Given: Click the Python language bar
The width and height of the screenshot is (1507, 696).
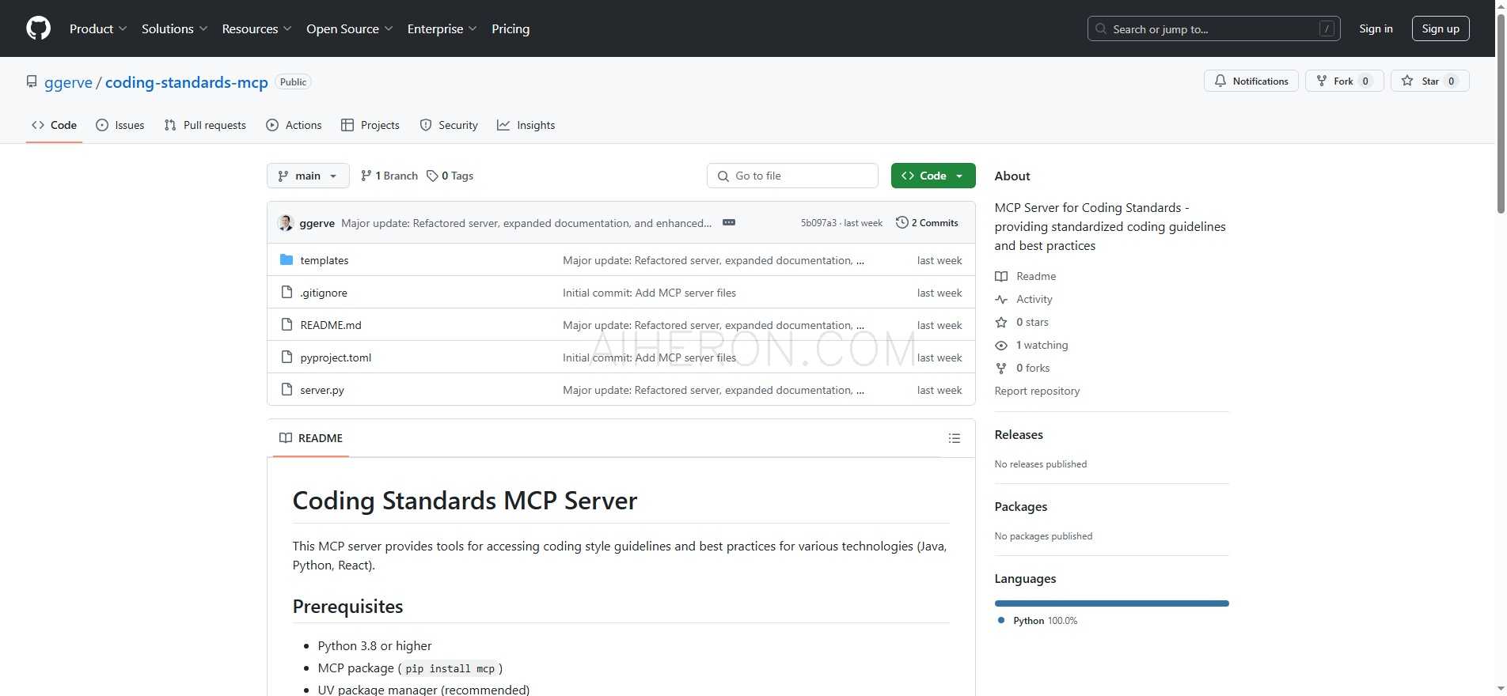Looking at the screenshot, I should pyautogui.click(x=1111, y=603).
